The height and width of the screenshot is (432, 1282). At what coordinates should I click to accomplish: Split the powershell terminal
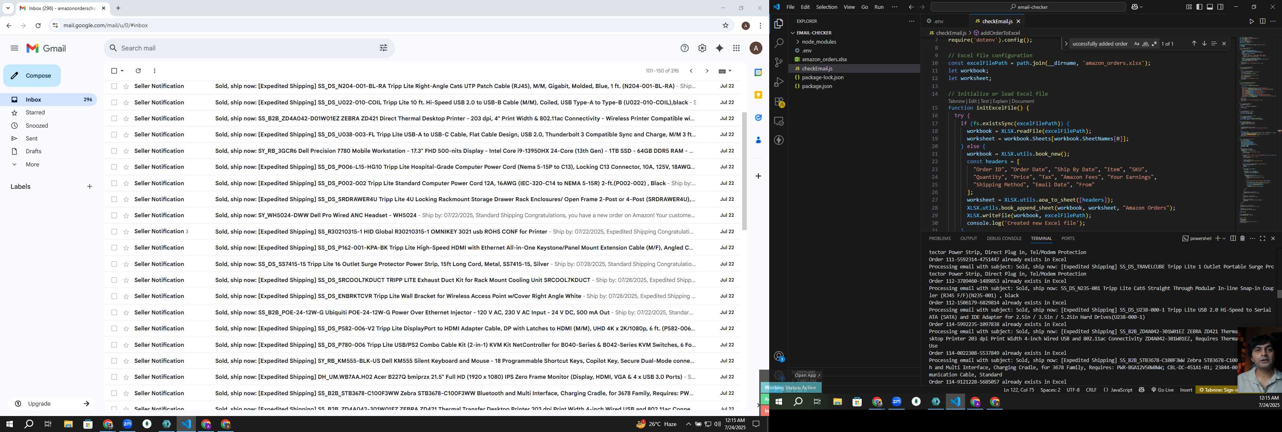(1233, 239)
